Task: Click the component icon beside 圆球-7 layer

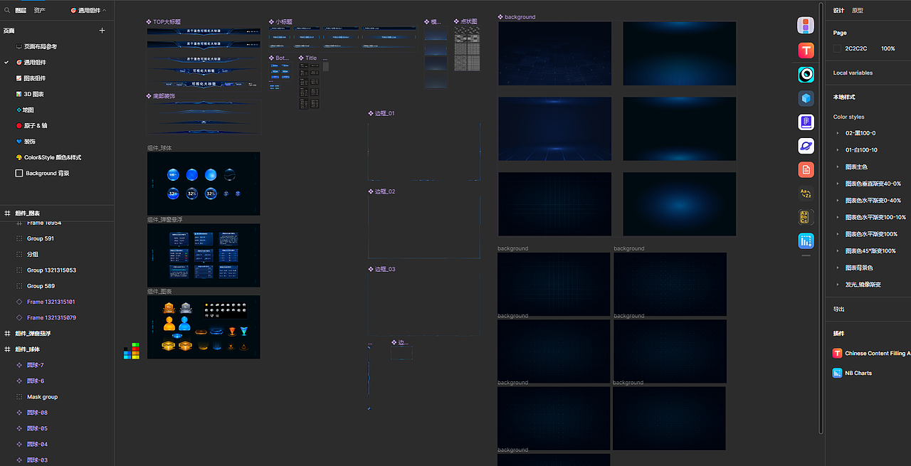Action: tap(19, 365)
